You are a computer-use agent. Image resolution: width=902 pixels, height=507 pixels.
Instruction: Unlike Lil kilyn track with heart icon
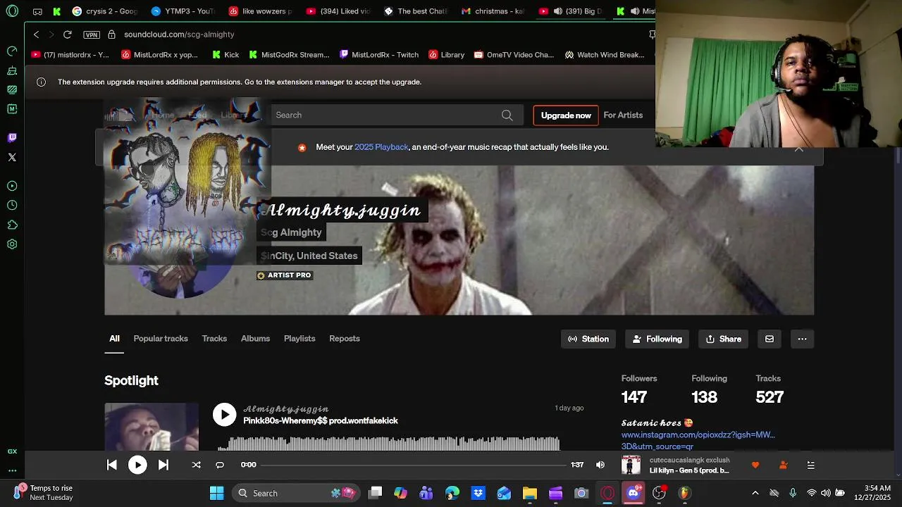755,465
